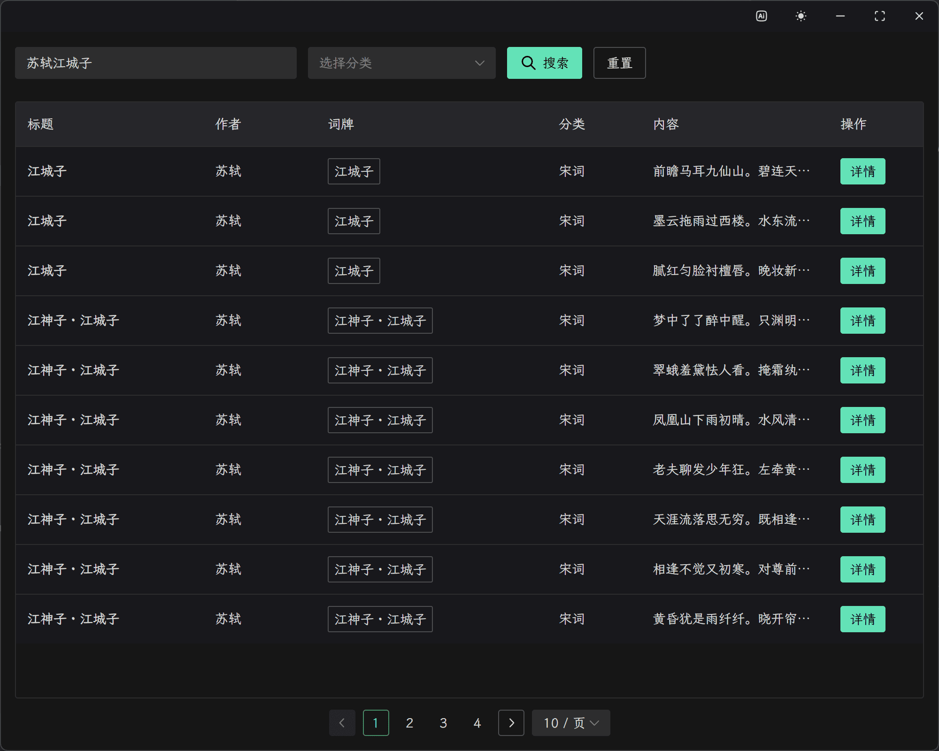
Task: Toggle fullscreen mode icon
Action: [880, 16]
